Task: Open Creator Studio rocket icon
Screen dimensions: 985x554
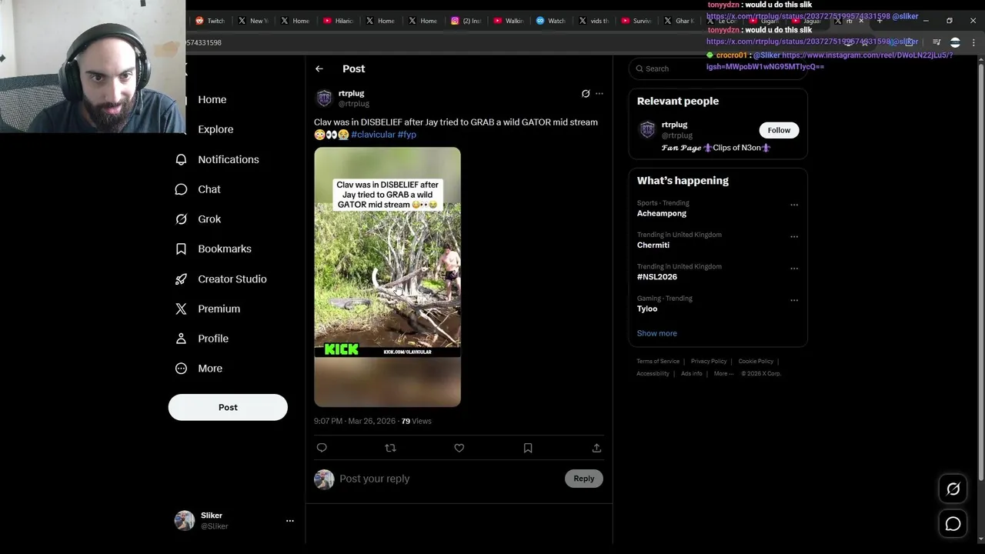Action: [181, 279]
